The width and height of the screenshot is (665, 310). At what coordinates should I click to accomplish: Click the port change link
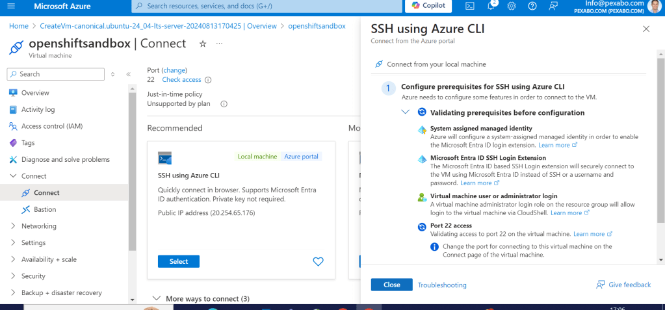174,70
